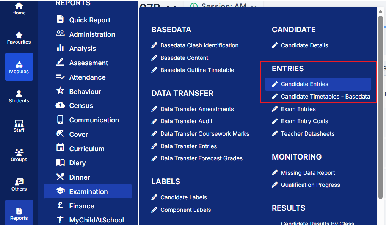Open the Attendance reports category
389x230 pixels.
(x=87, y=77)
